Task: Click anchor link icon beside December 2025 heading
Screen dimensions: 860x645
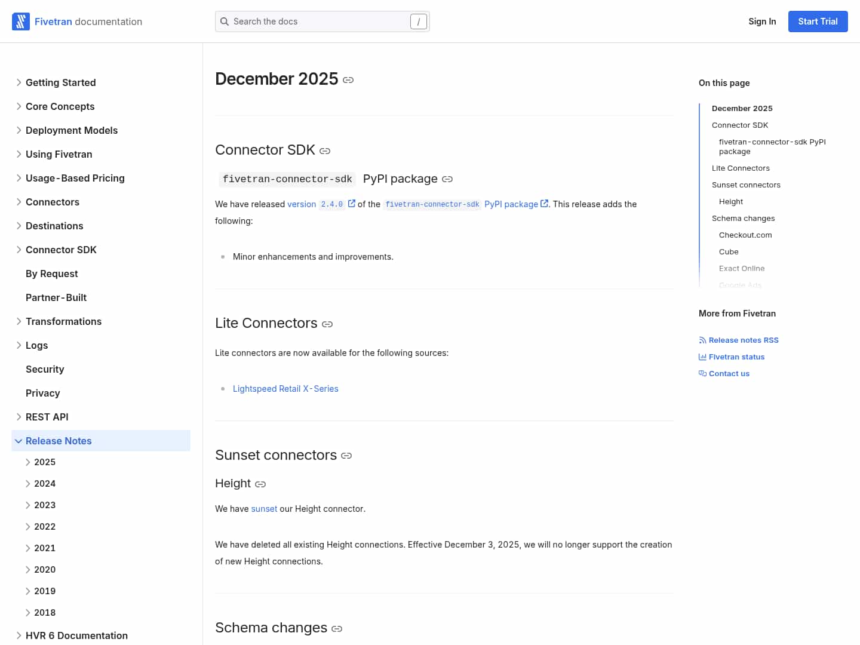Action: point(348,80)
